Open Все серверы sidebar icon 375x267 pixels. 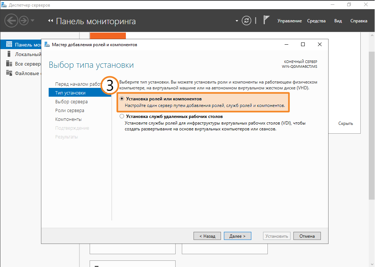(9, 64)
